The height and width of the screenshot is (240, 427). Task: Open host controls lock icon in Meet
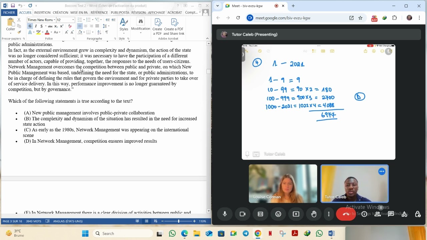418,214
